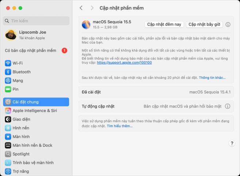240x176 pixels.
Task: Click the Tự động cập nhật row
Action: [x=156, y=106]
